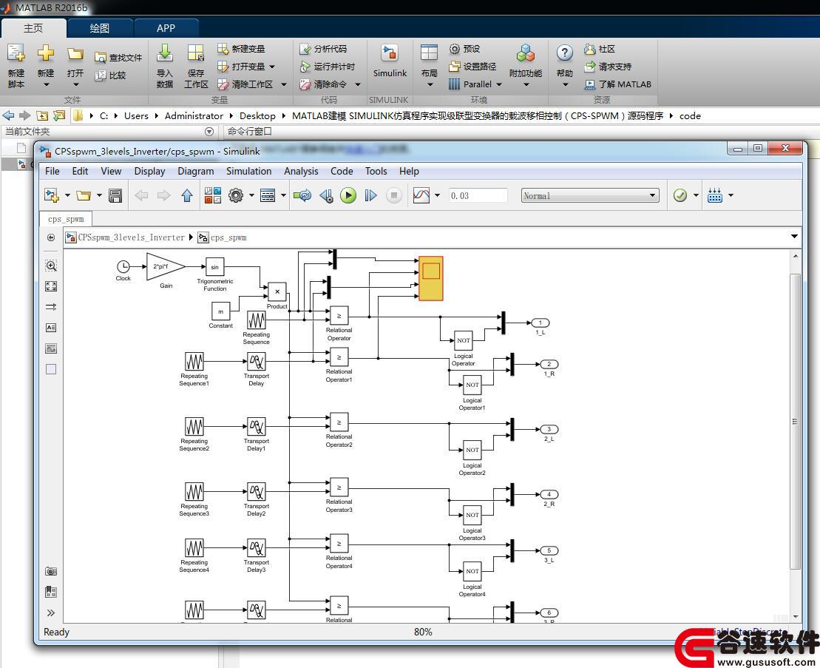Click Import Data in MATLAB ribbon
This screenshot has height=668, width=820.
[x=165, y=66]
